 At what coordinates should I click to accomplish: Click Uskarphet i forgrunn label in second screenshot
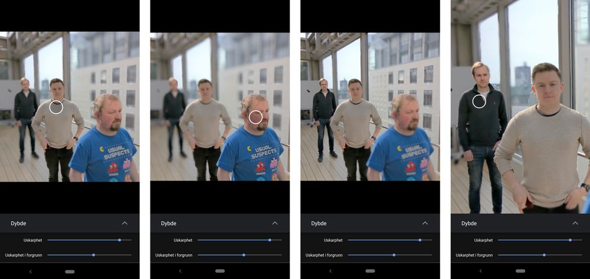(x=174, y=255)
